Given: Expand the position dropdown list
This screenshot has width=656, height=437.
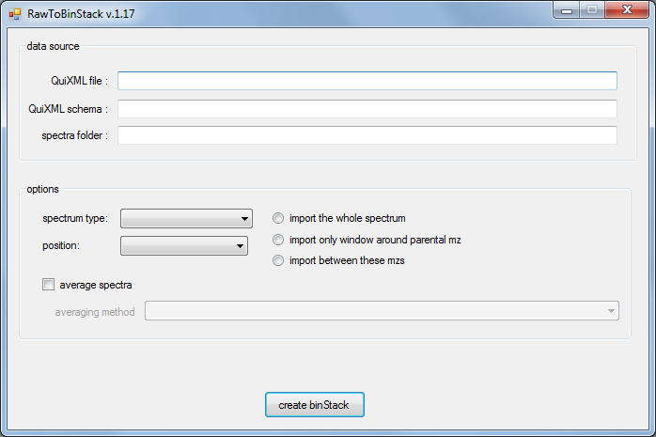Looking at the screenshot, I should coord(184,246).
